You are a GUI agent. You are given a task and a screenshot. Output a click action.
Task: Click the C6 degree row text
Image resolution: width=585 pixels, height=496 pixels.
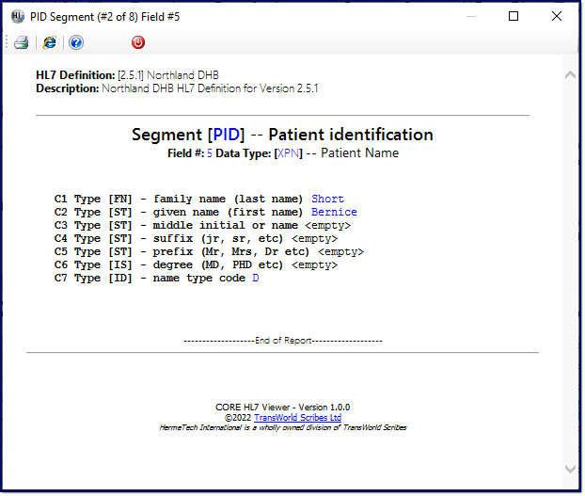(x=196, y=265)
